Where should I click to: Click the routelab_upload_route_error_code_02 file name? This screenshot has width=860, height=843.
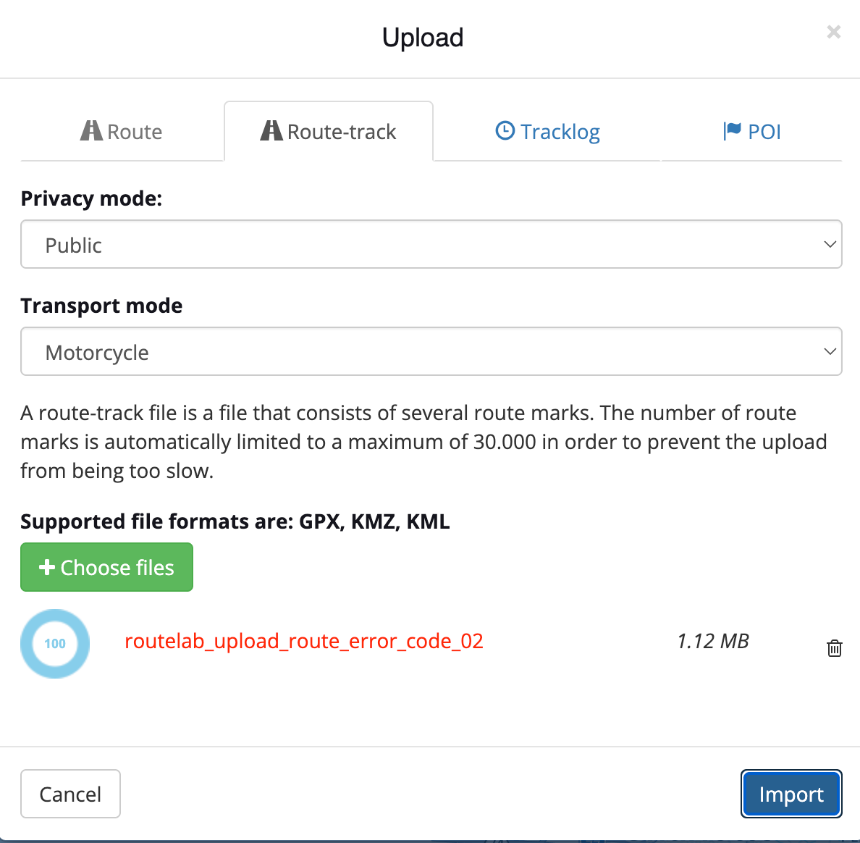point(304,642)
